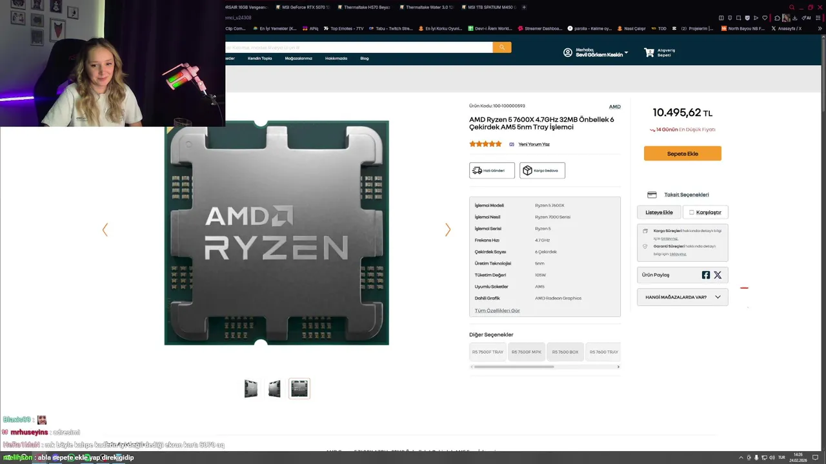The height and width of the screenshot is (464, 826).
Task: Open Hakkımızda menu item
Action: click(336, 59)
